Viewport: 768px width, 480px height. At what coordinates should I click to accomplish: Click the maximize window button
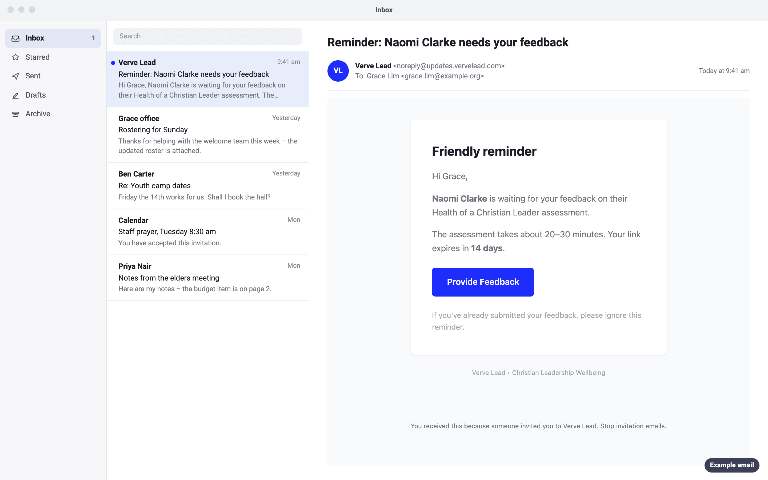(x=32, y=10)
